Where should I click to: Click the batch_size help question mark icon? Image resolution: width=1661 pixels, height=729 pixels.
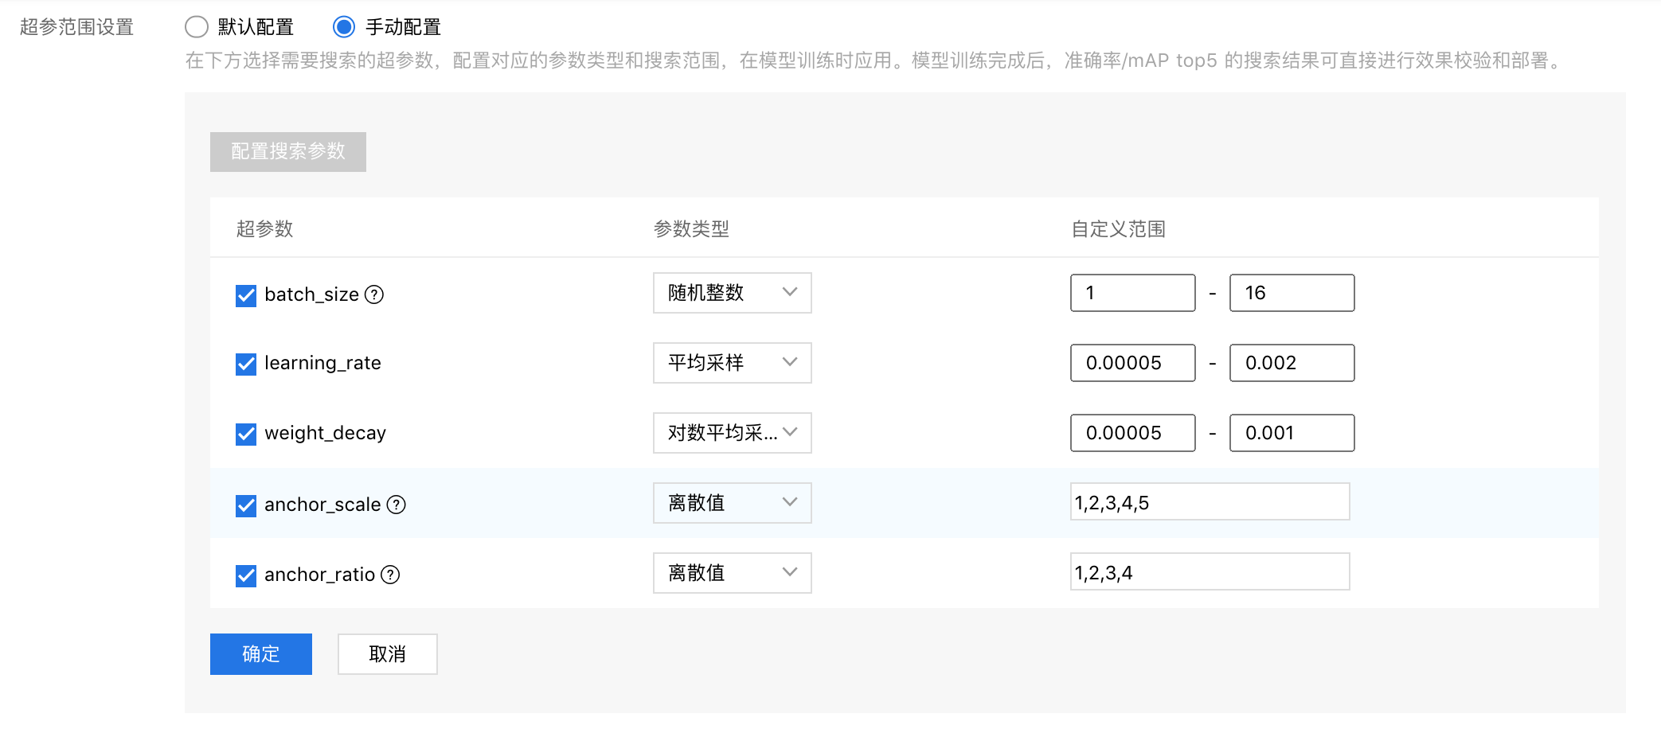pos(374,294)
